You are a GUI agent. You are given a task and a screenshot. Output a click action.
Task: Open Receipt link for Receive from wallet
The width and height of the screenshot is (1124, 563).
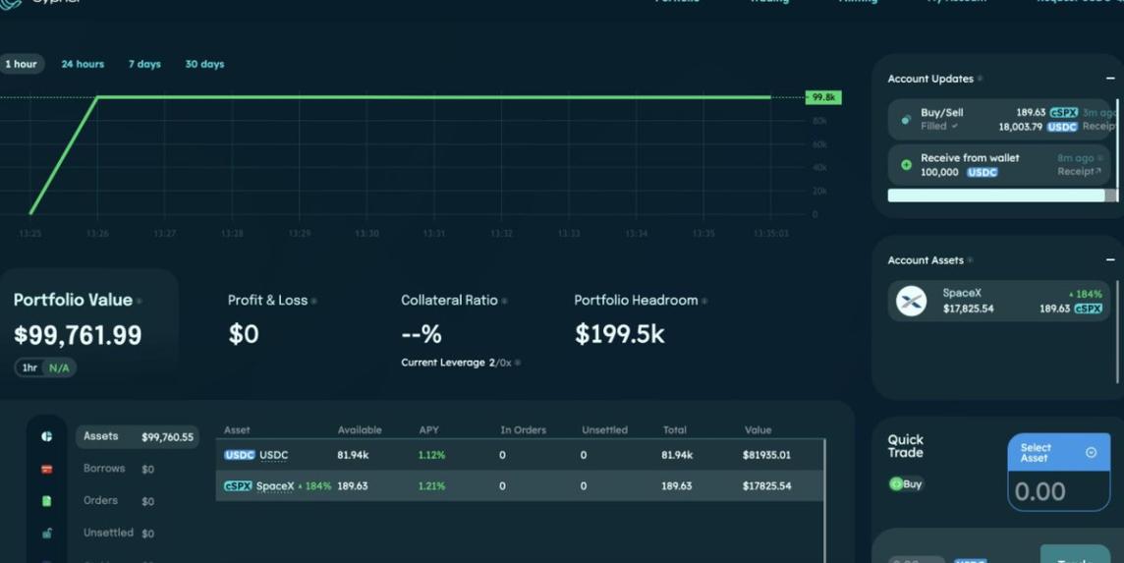(1079, 171)
